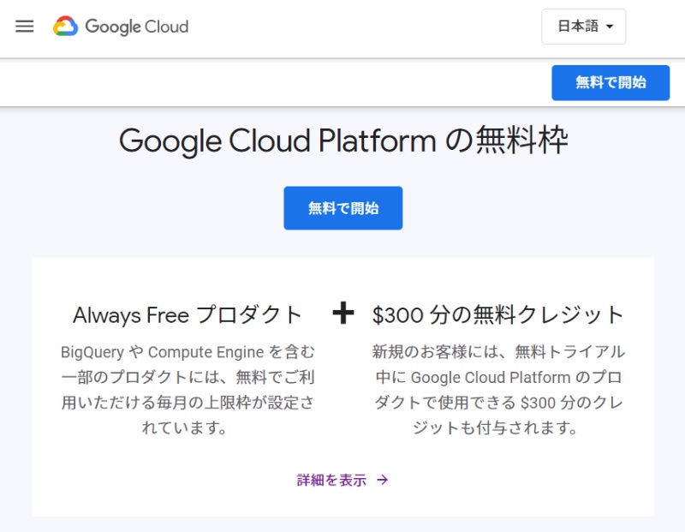This screenshot has height=532, width=685.
Task: Click the arrow icon next to 詳細を表示
Action: (383, 481)
